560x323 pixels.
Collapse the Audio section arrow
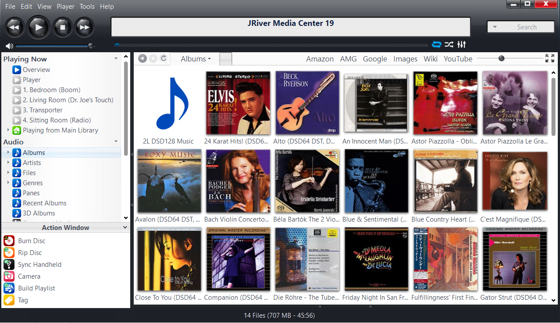pos(116,141)
